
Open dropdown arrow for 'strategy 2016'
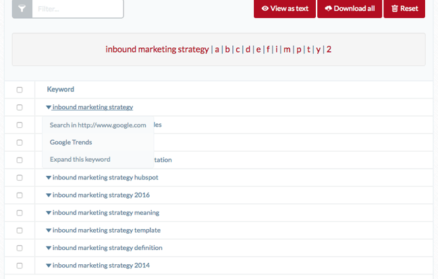click(49, 195)
